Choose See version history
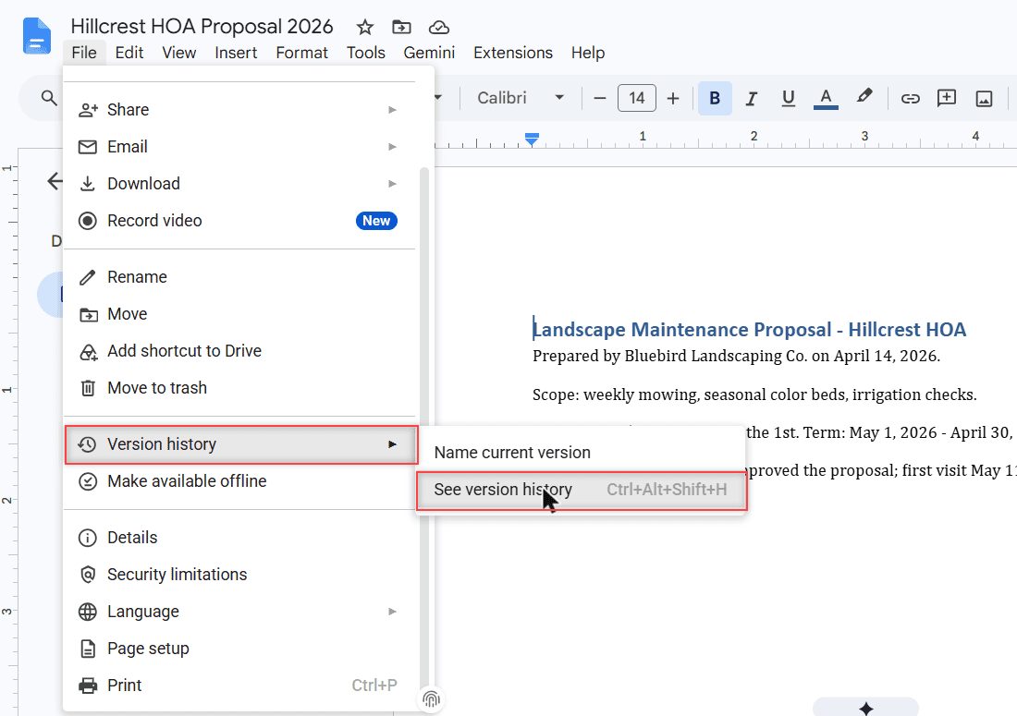1017x716 pixels. pyautogui.click(x=582, y=491)
